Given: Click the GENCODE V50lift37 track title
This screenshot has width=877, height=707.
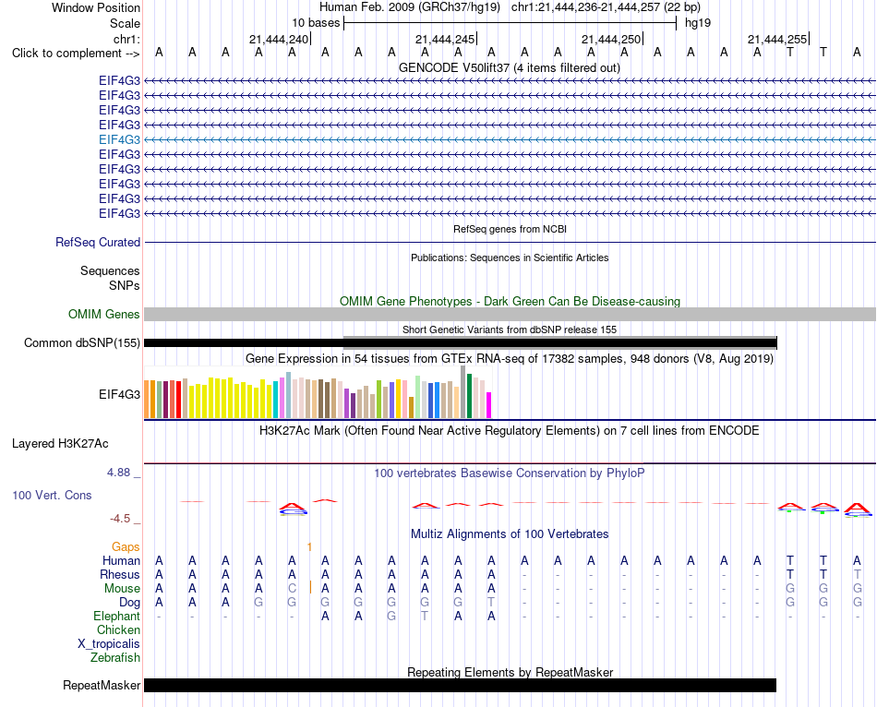Looking at the screenshot, I should [x=510, y=67].
